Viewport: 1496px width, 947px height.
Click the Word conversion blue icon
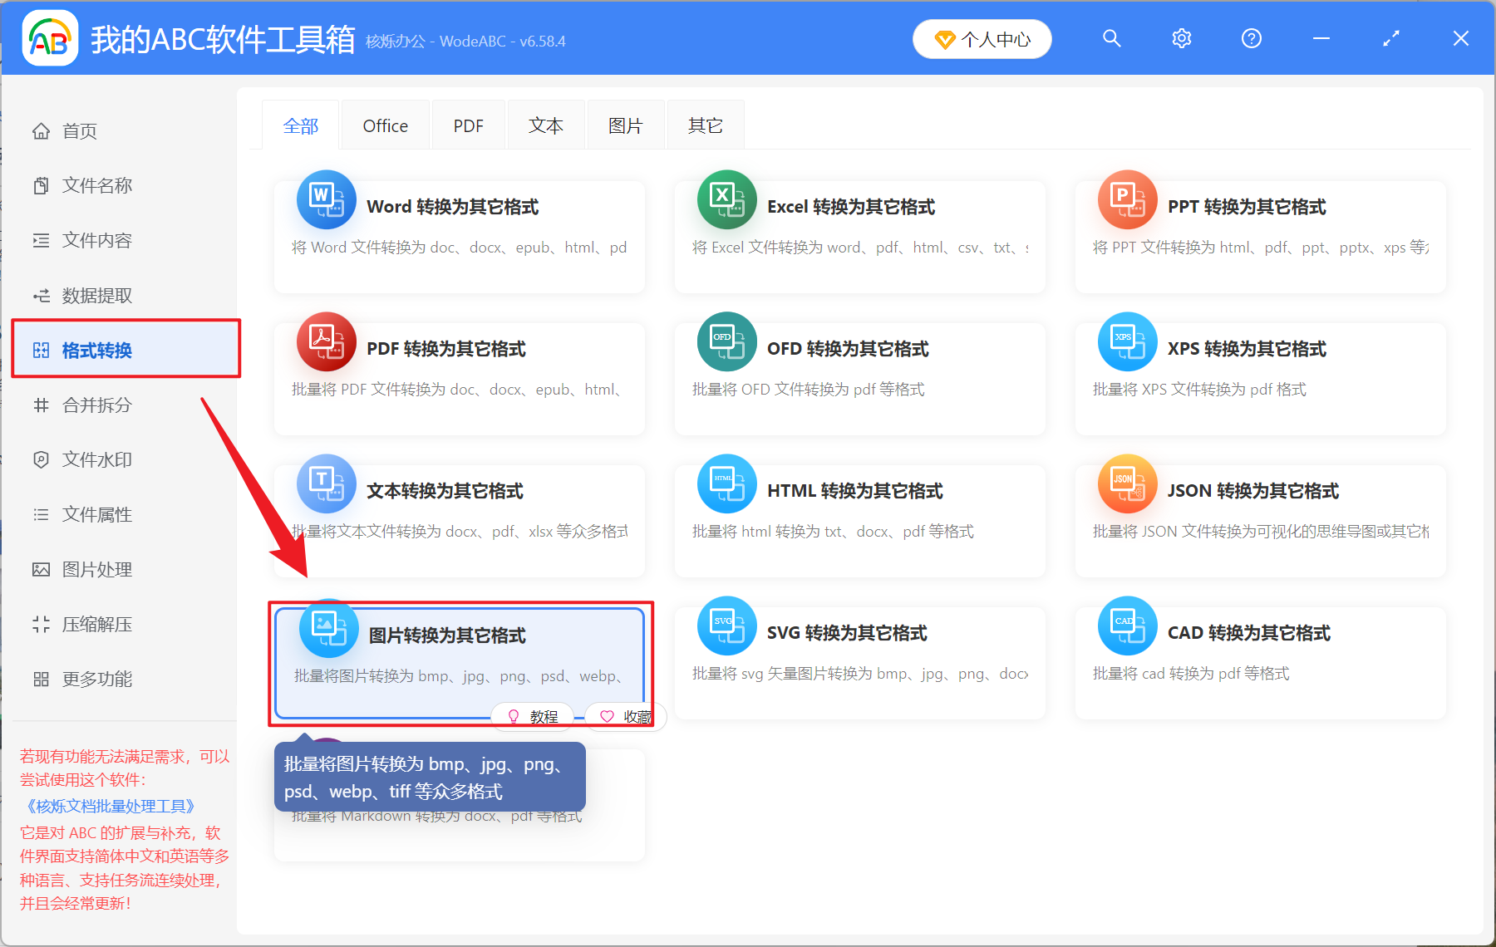[x=326, y=199]
